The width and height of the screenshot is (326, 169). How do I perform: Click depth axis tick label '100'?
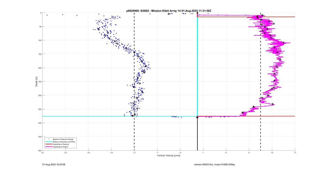40,40
